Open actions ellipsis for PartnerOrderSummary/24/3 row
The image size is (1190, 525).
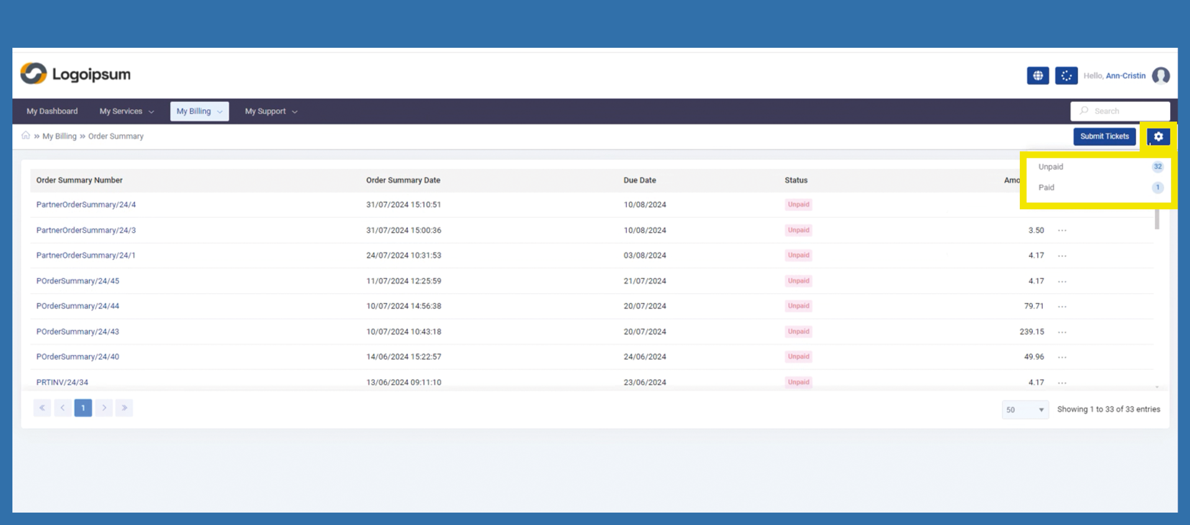1062,230
